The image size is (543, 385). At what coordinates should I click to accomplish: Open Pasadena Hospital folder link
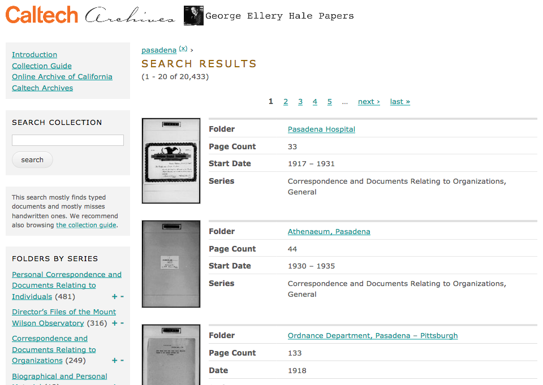[321, 129]
